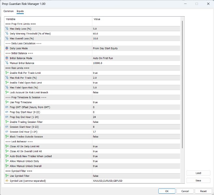This screenshot has height=195, width=214.
Task: Select the '=== Prop Timezone & Session ===' row
Action: pos(93,97)
